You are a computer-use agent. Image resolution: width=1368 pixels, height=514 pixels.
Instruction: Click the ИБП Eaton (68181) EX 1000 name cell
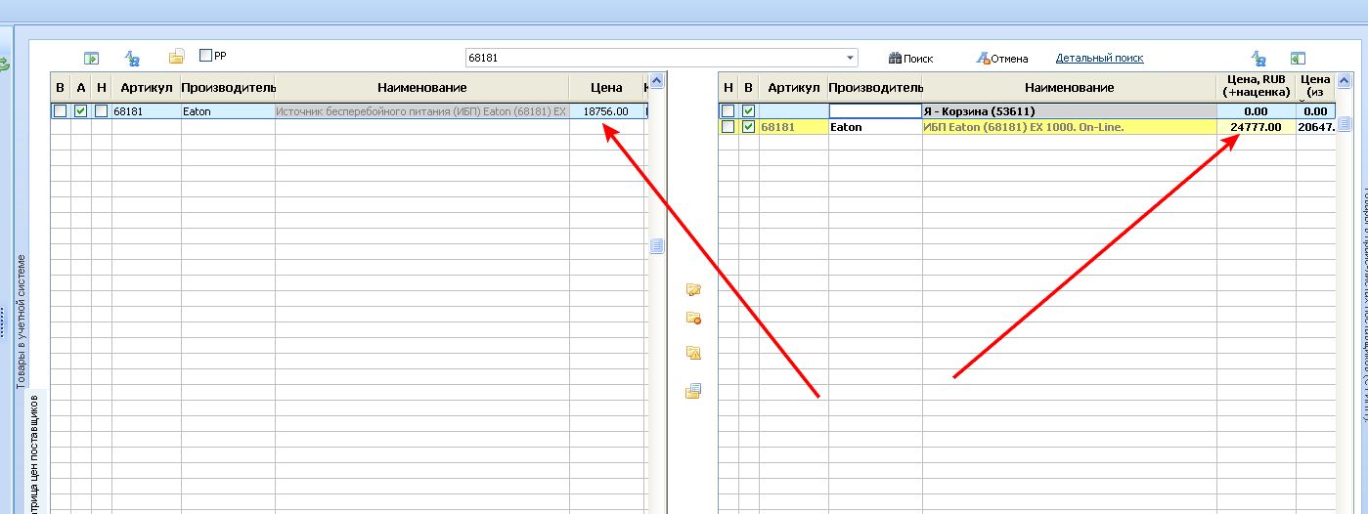pos(1070,127)
